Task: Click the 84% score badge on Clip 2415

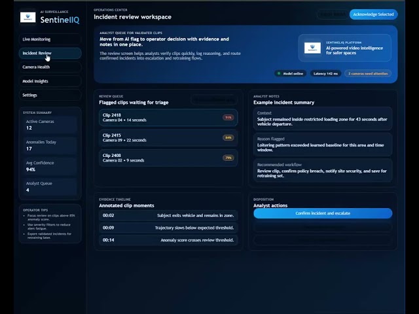Action: point(228,138)
